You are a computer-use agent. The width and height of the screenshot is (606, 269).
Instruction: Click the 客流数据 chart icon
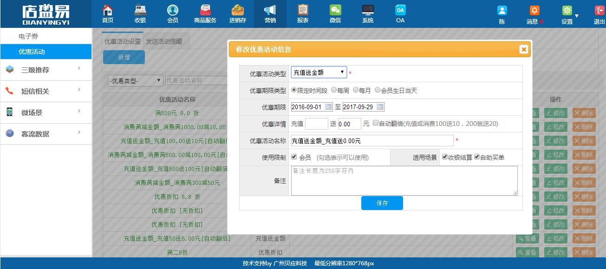coord(10,133)
